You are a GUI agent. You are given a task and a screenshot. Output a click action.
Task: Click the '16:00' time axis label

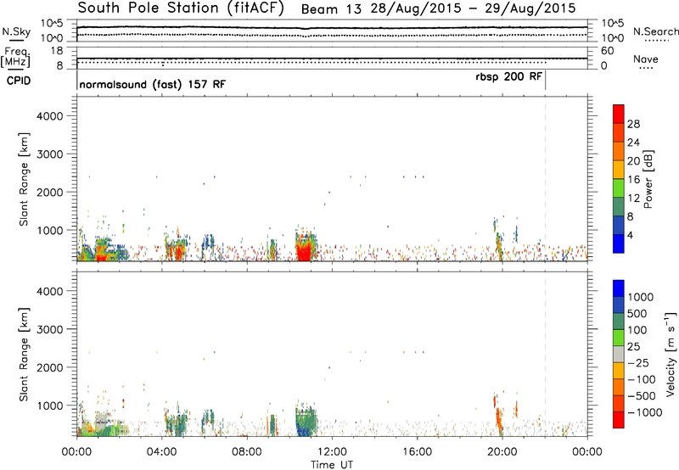click(x=417, y=452)
